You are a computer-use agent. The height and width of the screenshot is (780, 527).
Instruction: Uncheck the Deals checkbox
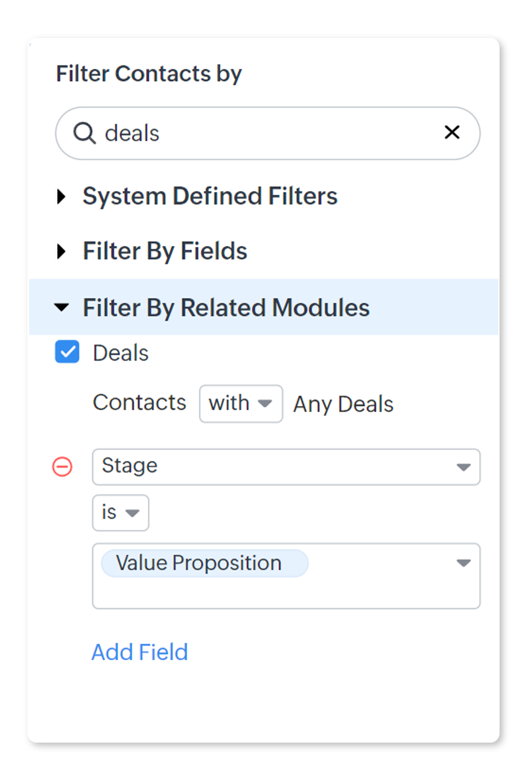pyautogui.click(x=67, y=352)
